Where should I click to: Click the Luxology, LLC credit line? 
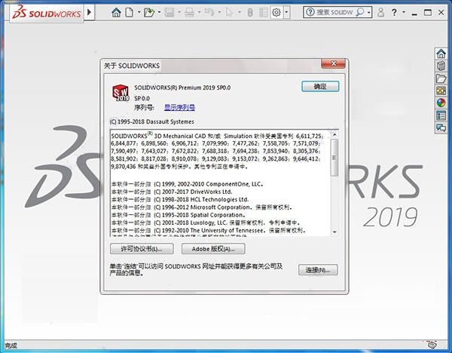pos(206,223)
